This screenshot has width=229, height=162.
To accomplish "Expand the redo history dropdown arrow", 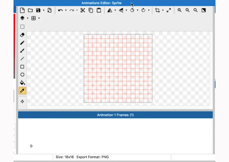I will click(77, 10).
